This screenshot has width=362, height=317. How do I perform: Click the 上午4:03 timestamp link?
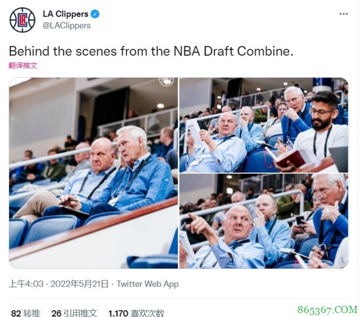point(26,284)
